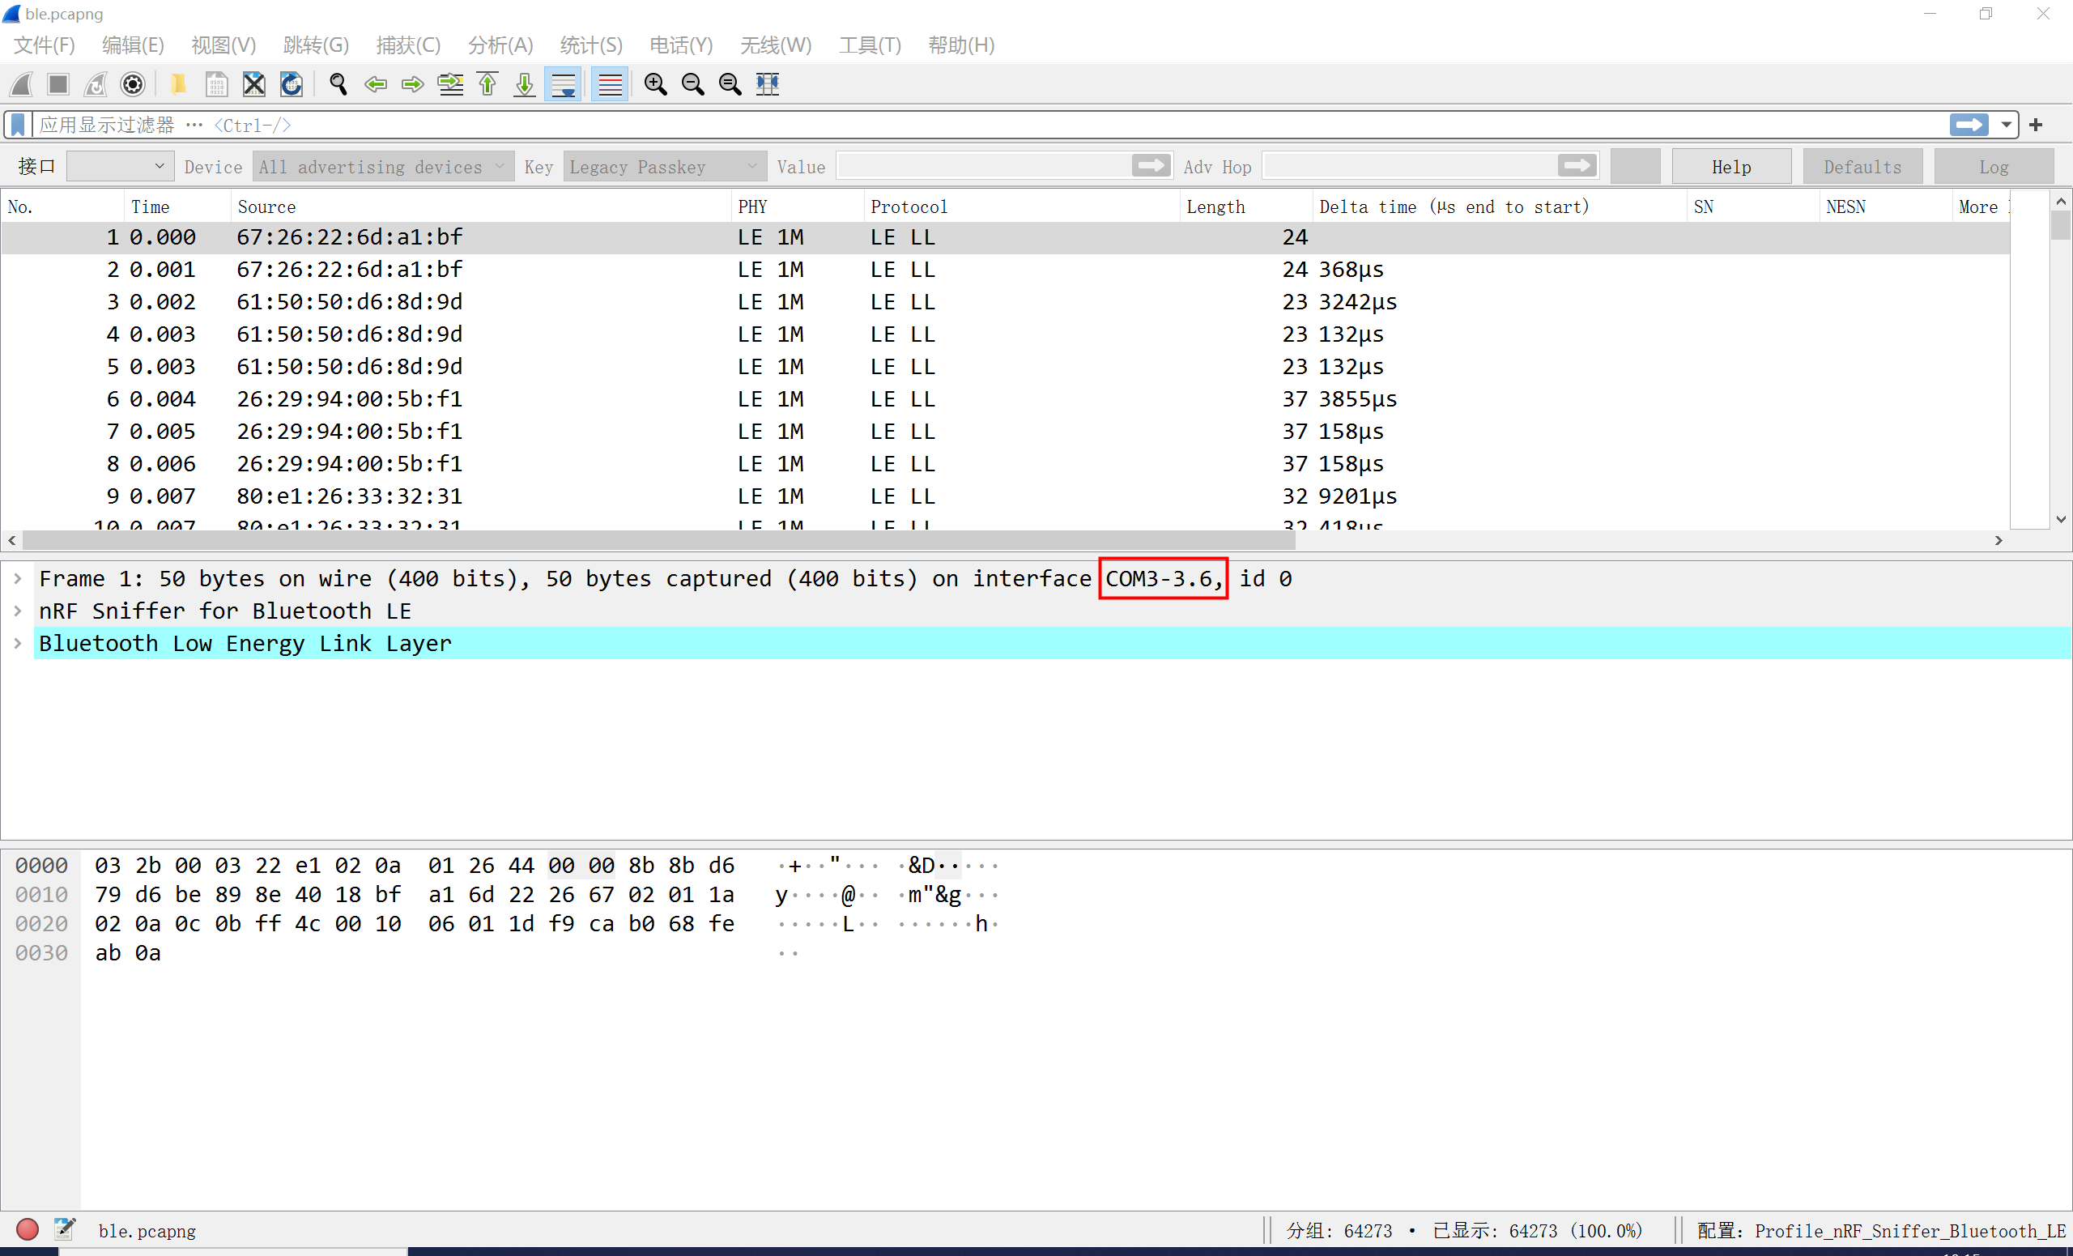Screen dimensions: 2073x1256
Task: Click the find packet magnifier icon
Action: (338, 84)
